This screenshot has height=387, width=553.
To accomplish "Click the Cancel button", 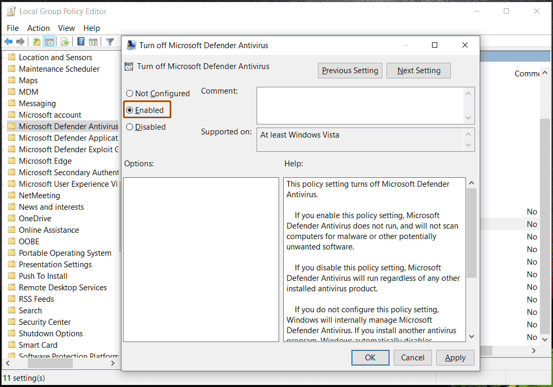I will [x=413, y=357].
